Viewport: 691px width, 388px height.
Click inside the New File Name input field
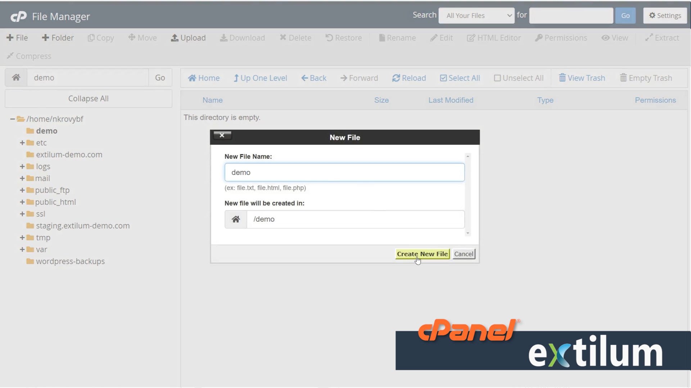click(x=344, y=172)
